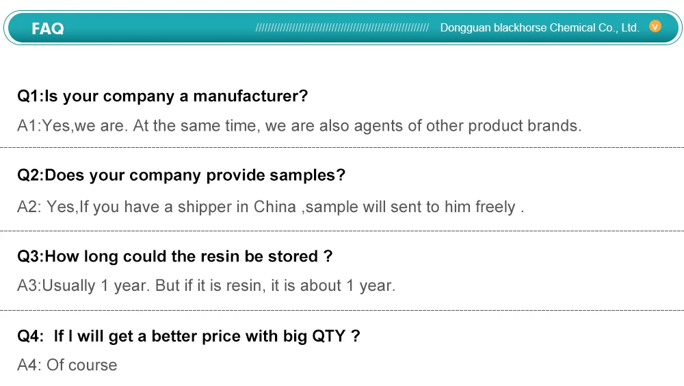Viewport: 684px width, 386px height.
Task: Click answer A1 about product brand agents
Action: tap(299, 126)
